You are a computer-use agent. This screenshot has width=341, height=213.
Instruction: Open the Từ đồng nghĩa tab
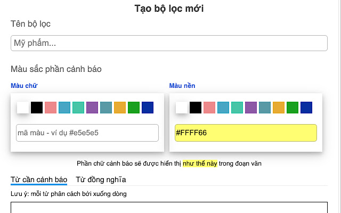pyautogui.click(x=101, y=179)
